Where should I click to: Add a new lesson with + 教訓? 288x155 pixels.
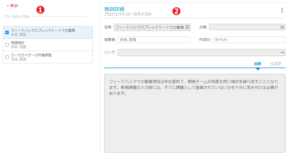tap(12, 6)
